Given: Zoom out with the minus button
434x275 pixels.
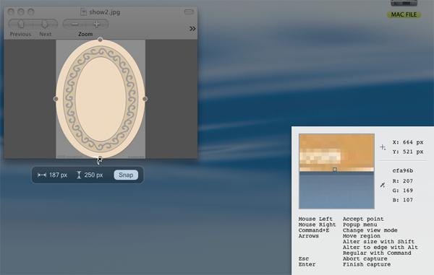Looking at the screenshot, I should click(x=75, y=24).
